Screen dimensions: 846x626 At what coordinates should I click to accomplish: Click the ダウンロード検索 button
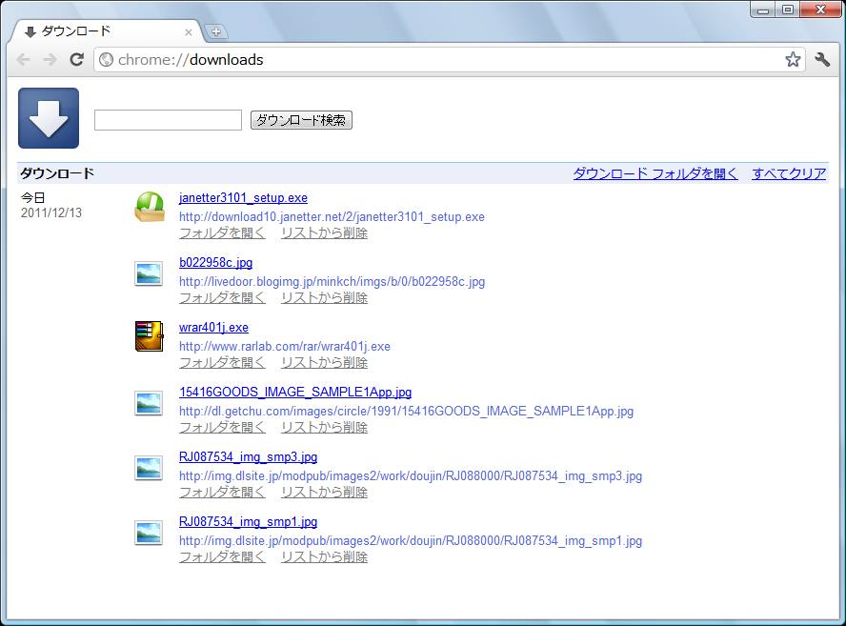click(x=301, y=120)
